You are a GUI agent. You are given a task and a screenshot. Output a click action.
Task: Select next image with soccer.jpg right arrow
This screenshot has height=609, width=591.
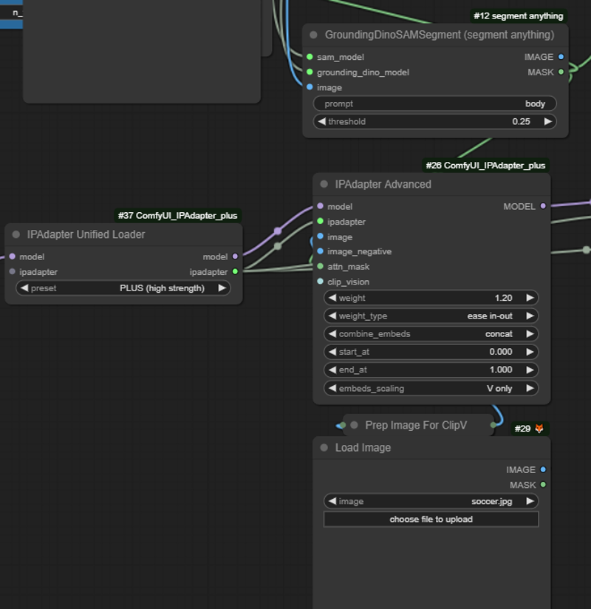[530, 501]
